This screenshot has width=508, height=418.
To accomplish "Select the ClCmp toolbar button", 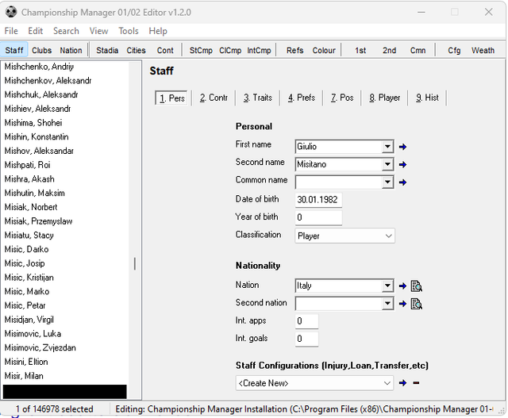I will point(230,51).
